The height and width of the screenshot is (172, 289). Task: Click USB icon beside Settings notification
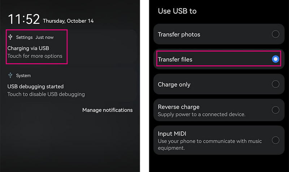tap(10, 37)
